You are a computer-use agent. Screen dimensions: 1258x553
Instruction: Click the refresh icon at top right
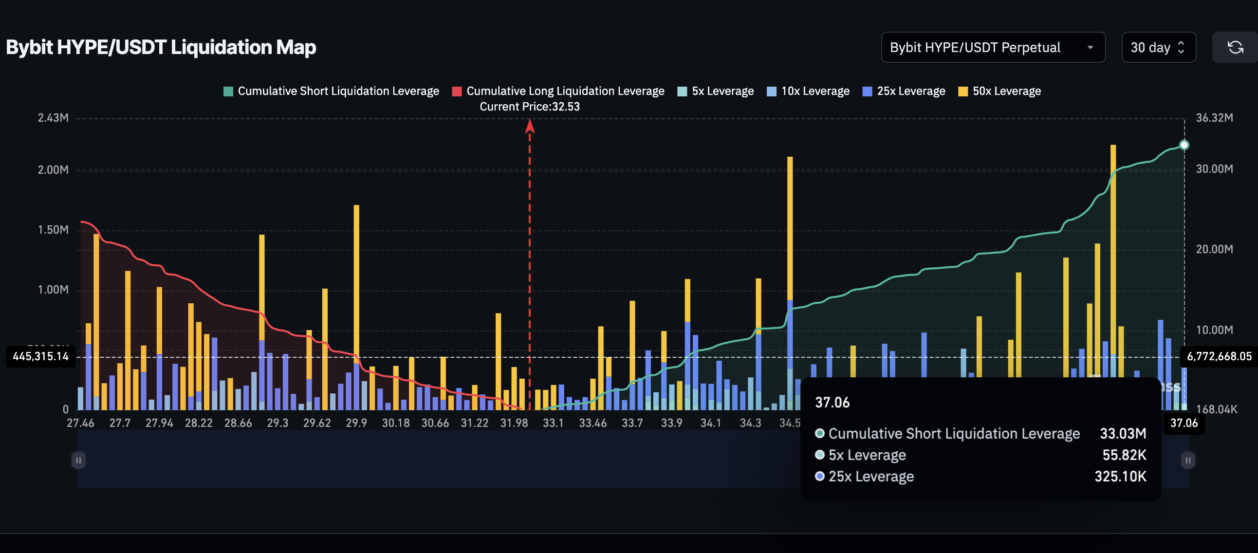click(x=1235, y=47)
